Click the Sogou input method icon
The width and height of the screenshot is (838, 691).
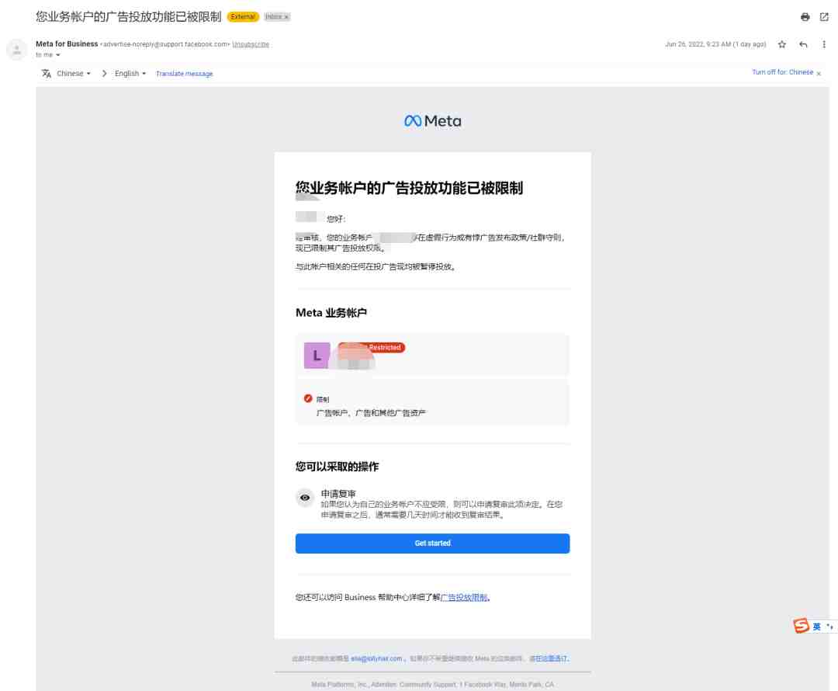pos(801,625)
